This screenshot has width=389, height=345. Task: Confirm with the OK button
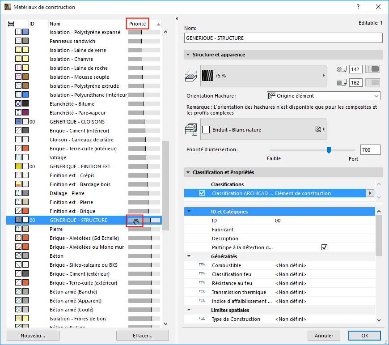tap(364, 336)
